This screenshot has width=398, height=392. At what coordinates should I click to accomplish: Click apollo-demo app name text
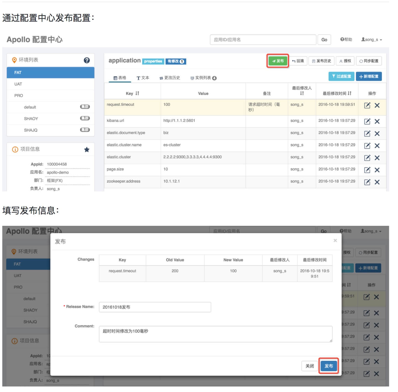pyautogui.click(x=58, y=173)
